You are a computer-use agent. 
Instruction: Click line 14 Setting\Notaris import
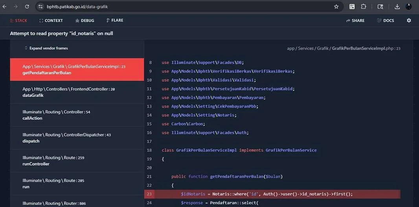pos(199,115)
